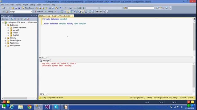Click the Comment out selected lines icon
The image size is (197, 110).
coord(90,12)
